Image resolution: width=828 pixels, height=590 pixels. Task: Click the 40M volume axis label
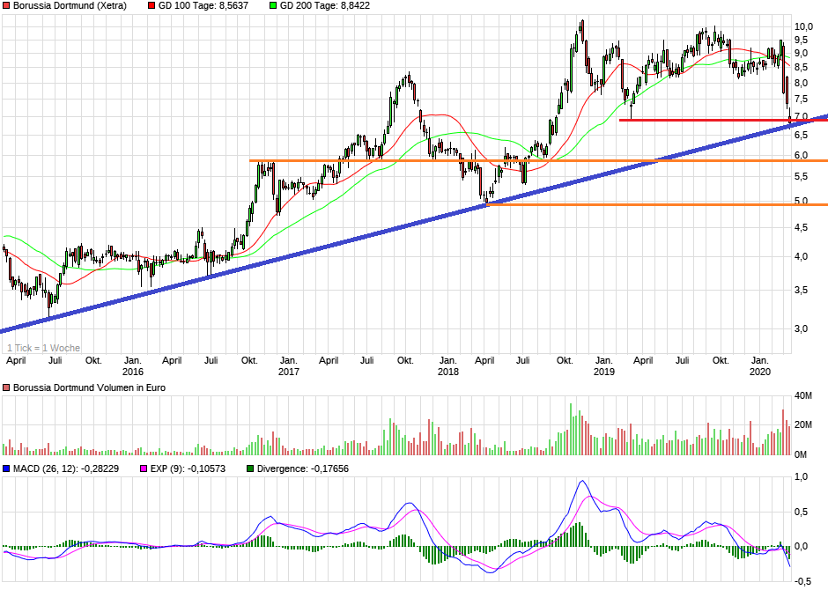[803, 395]
